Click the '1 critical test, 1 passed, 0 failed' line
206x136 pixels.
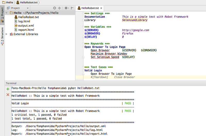(39, 115)
